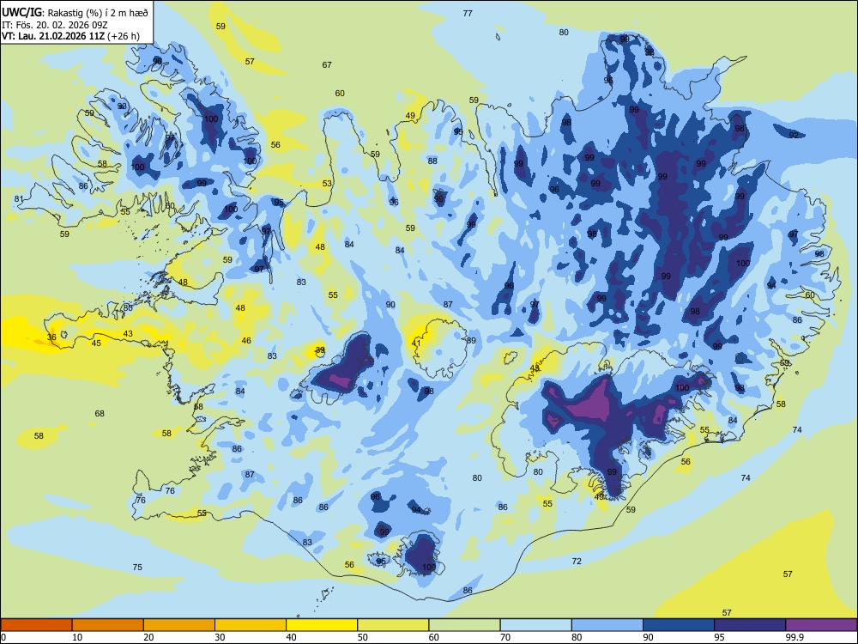Viewport: 858px width, 644px height.
Task: Click the humidity value '43' on the map
Action: [128, 333]
